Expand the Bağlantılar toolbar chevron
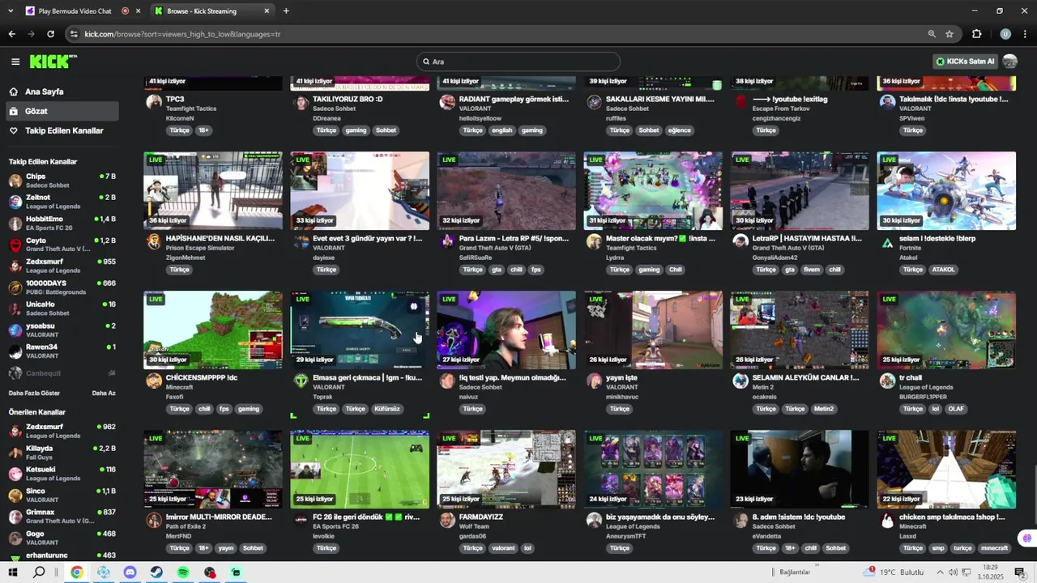Screen dimensions: 1037x583 coord(817,567)
